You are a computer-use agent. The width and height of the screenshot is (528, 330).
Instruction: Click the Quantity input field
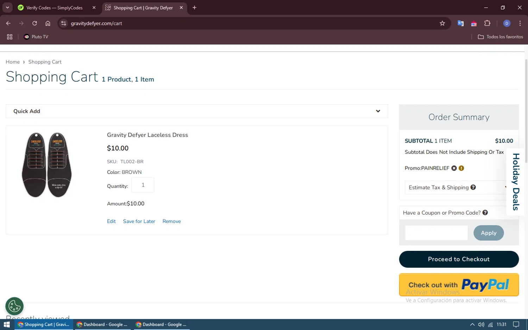pyautogui.click(x=143, y=185)
